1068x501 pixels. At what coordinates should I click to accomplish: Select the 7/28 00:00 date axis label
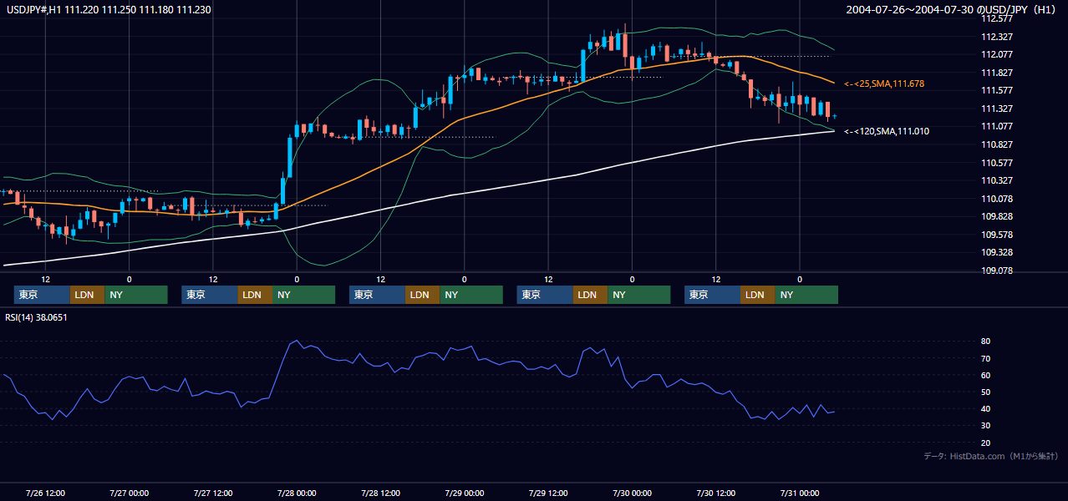pyautogui.click(x=297, y=493)
